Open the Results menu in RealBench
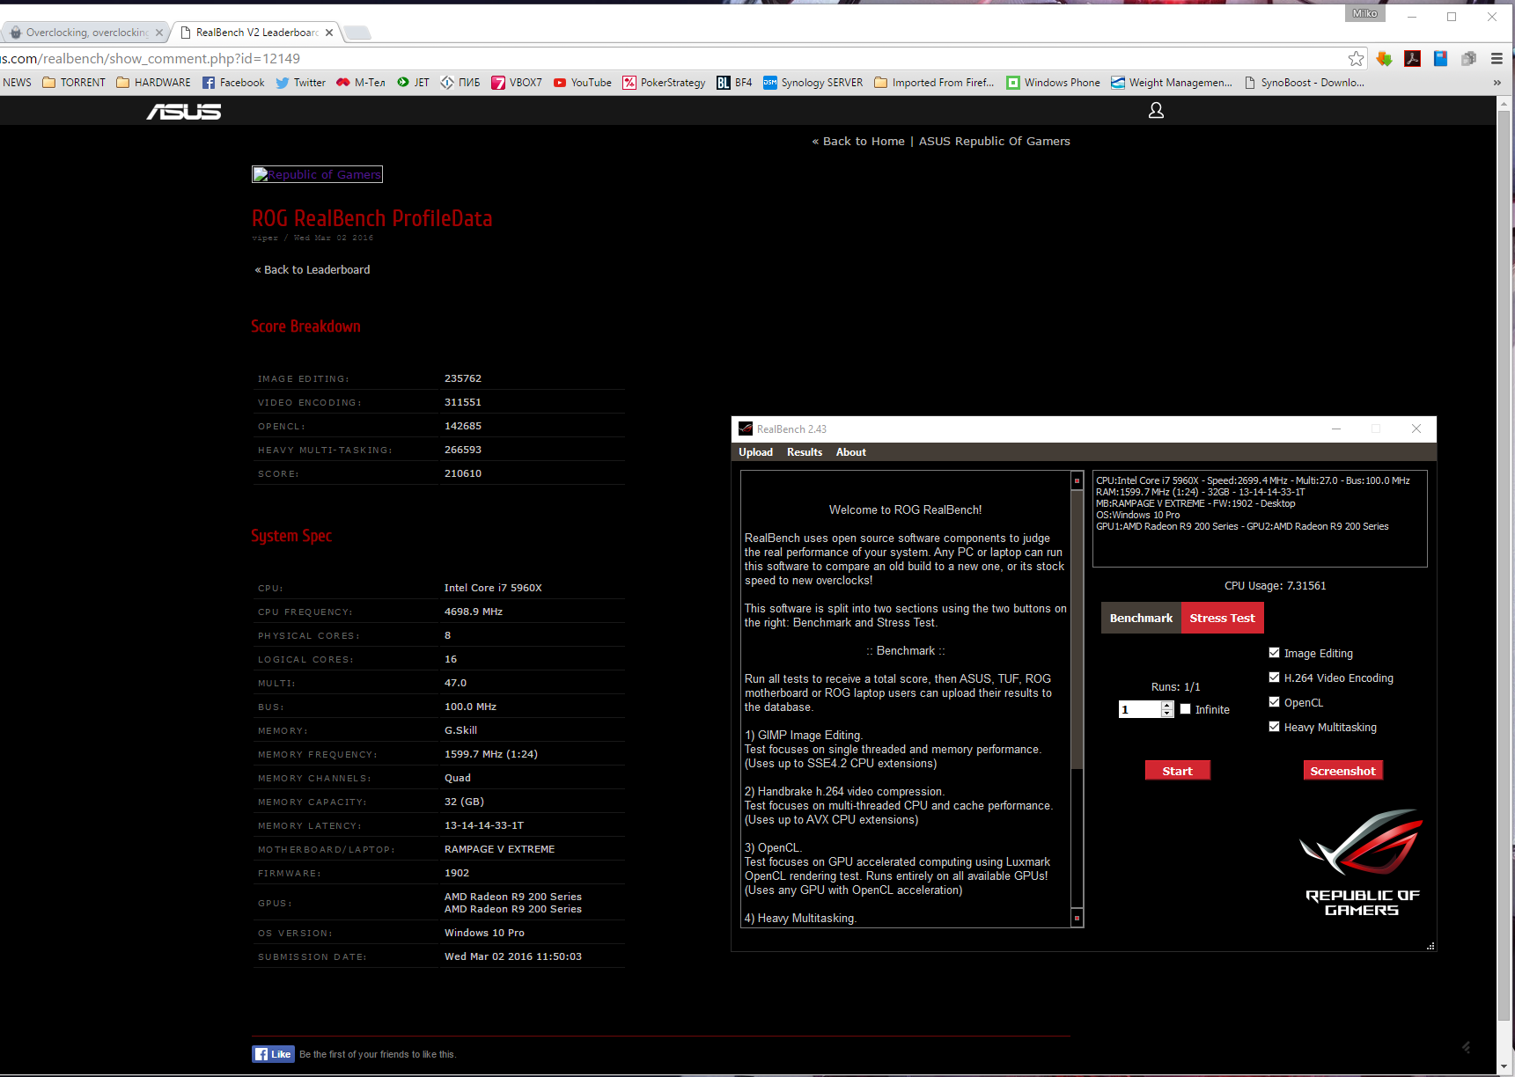 (x=805, y=452)
